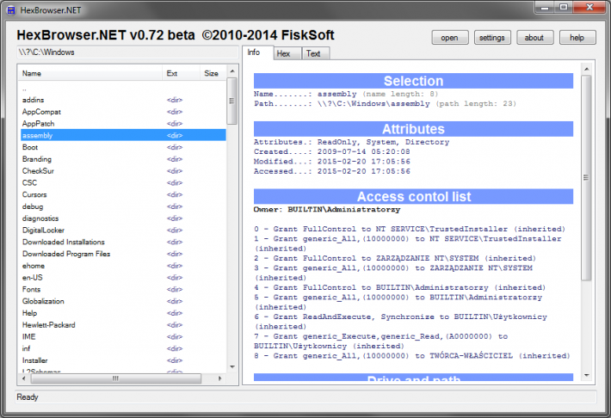Select the Hewlett-Packard folder
The height and width of the screenshot is (418, 611).
123,325
